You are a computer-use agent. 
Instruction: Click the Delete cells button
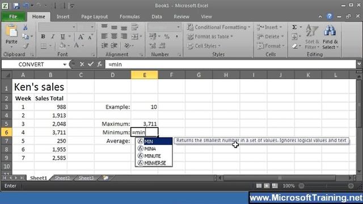coord(271,36)
